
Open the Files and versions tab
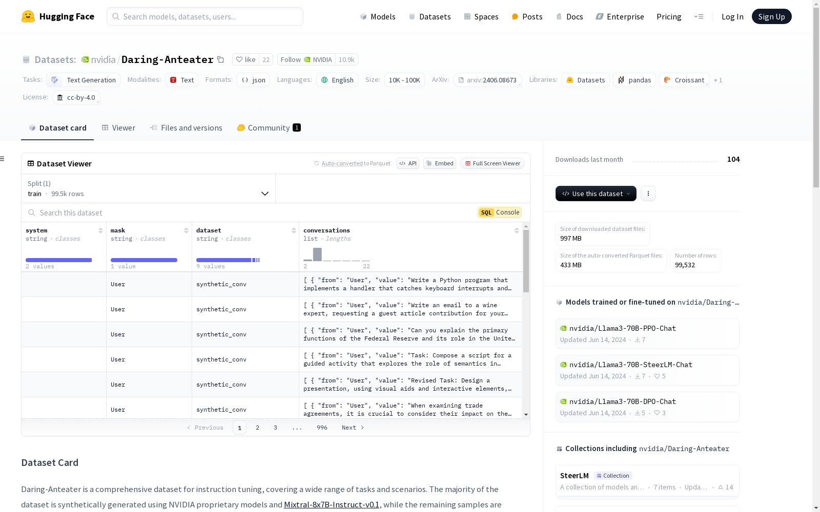186,128
